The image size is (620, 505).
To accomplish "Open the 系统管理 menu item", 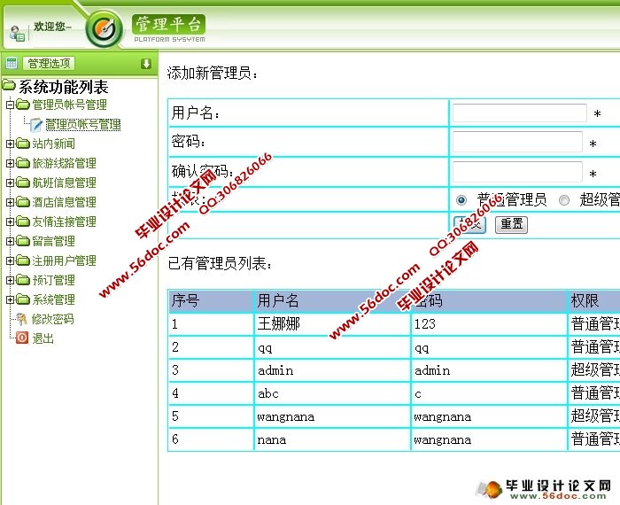I will click(x=54, y=299).
